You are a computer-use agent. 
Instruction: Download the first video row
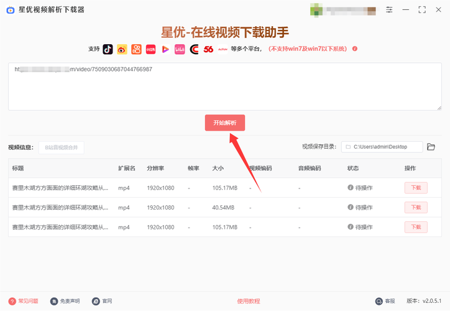416,188
